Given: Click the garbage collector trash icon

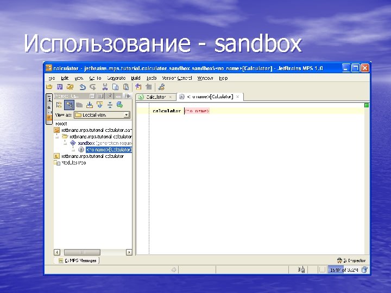Looking at the screenshot, I should coord(364,270).
